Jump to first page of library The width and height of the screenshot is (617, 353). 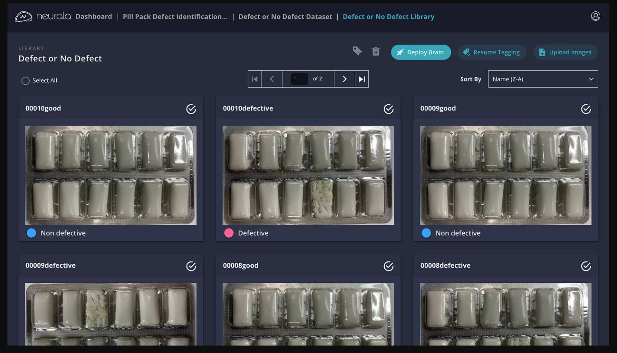pos(255,79)
